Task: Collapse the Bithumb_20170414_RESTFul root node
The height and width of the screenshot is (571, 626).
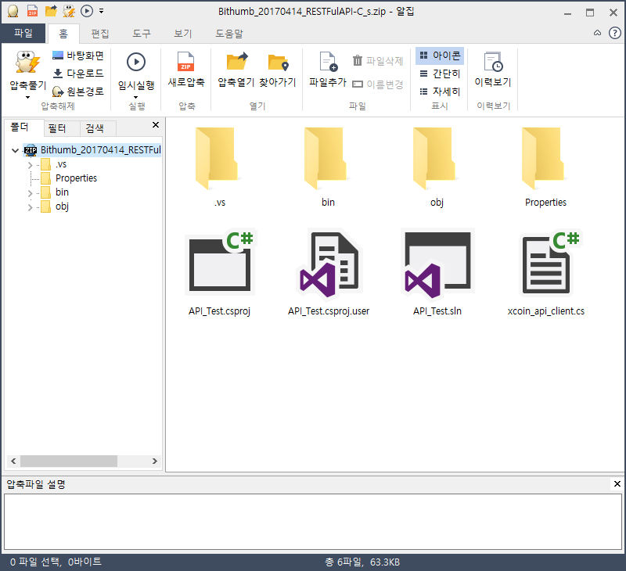Action: tap(15, 150)
